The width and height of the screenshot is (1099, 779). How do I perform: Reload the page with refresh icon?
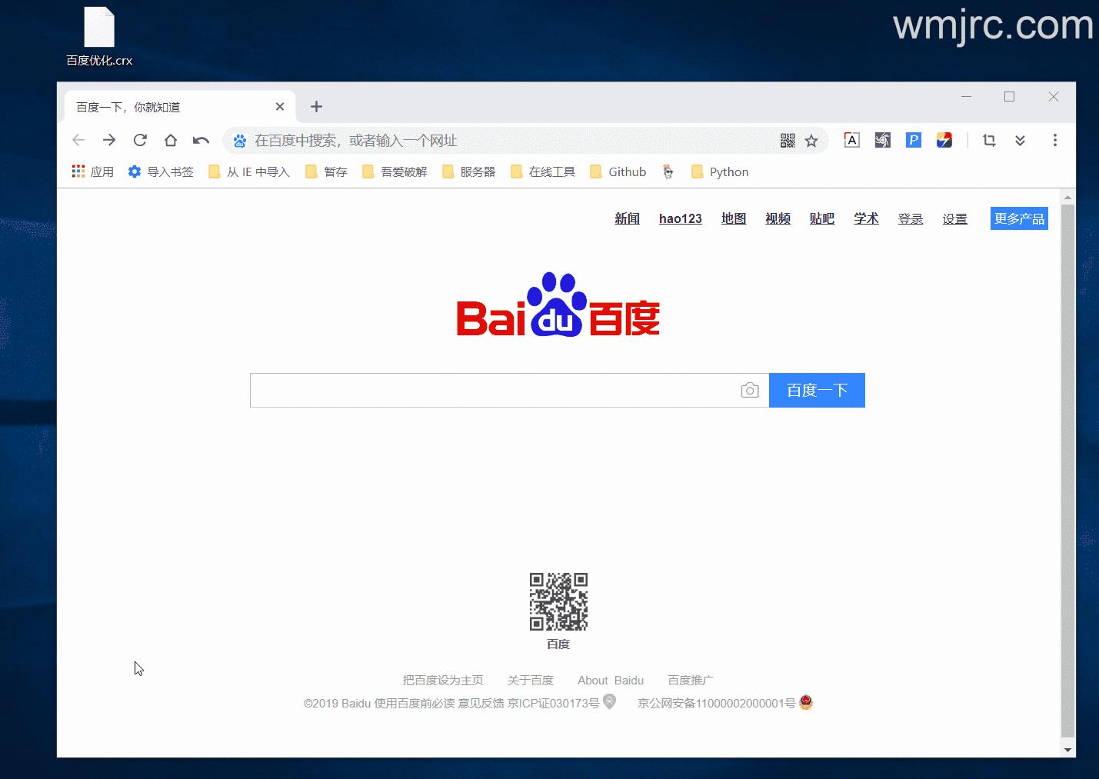click(x=140, y=140)
